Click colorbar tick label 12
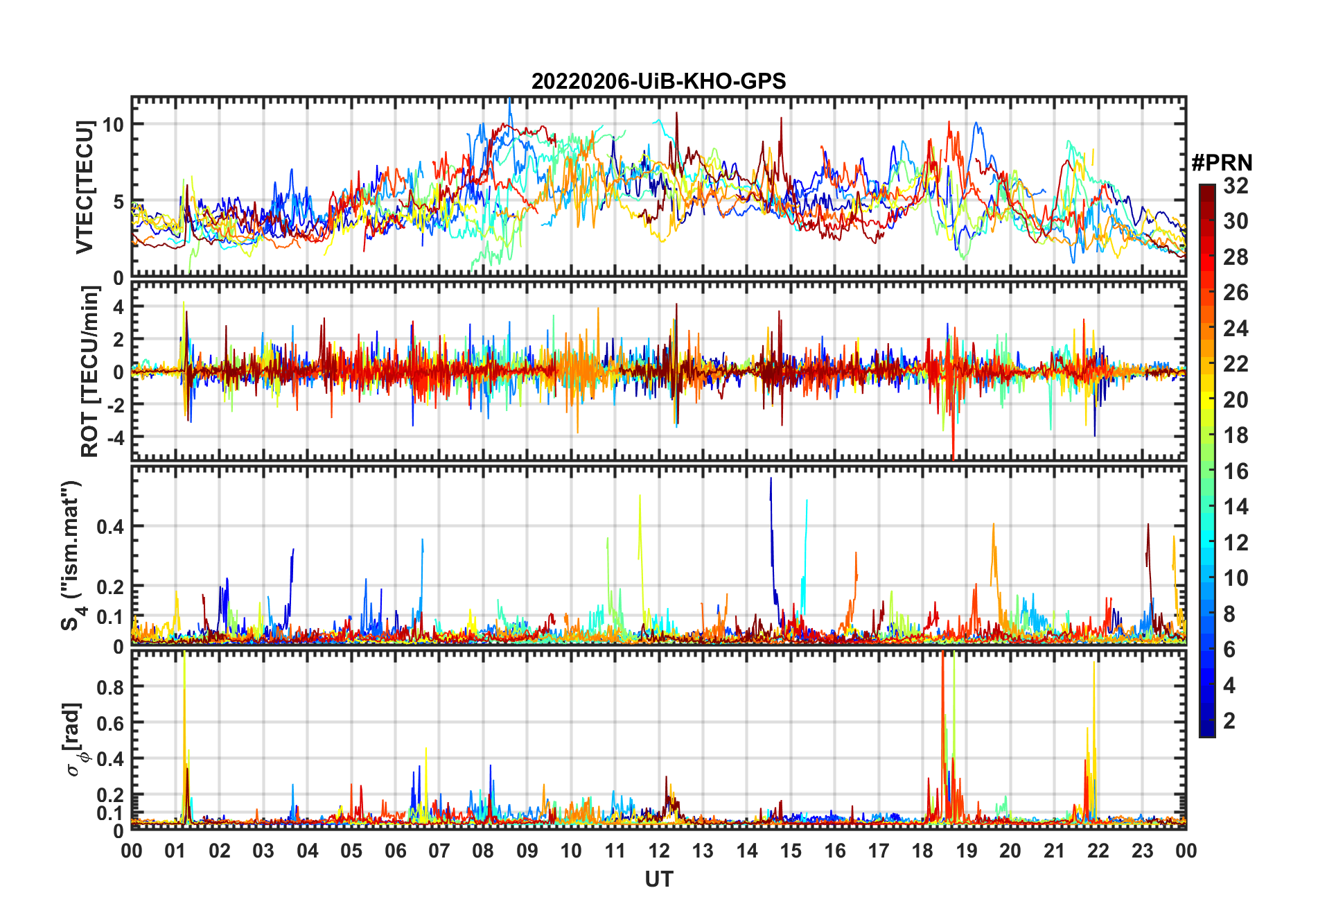 tap(1236, 543)
